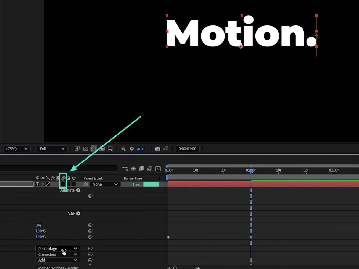Click the Parent & Link column header
This screenshot has width=359, height=269.
(93, 178)
